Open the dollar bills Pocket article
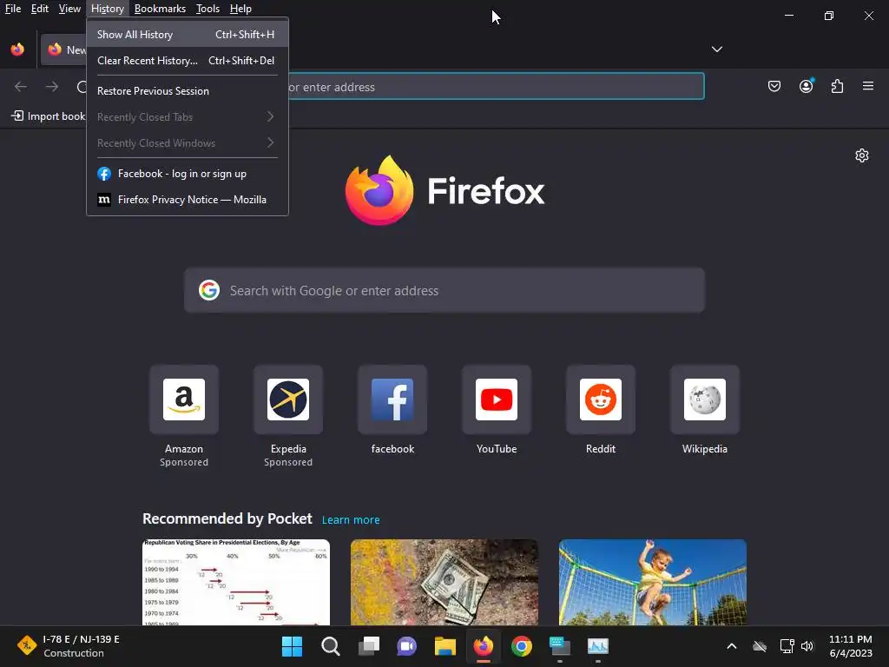 (x=444, y=583)
